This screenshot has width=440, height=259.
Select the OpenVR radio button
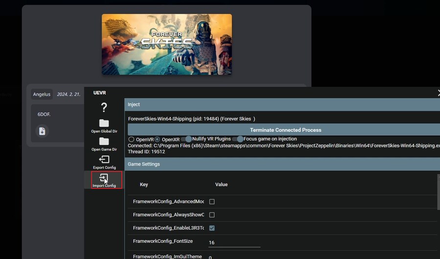point(131,139)
